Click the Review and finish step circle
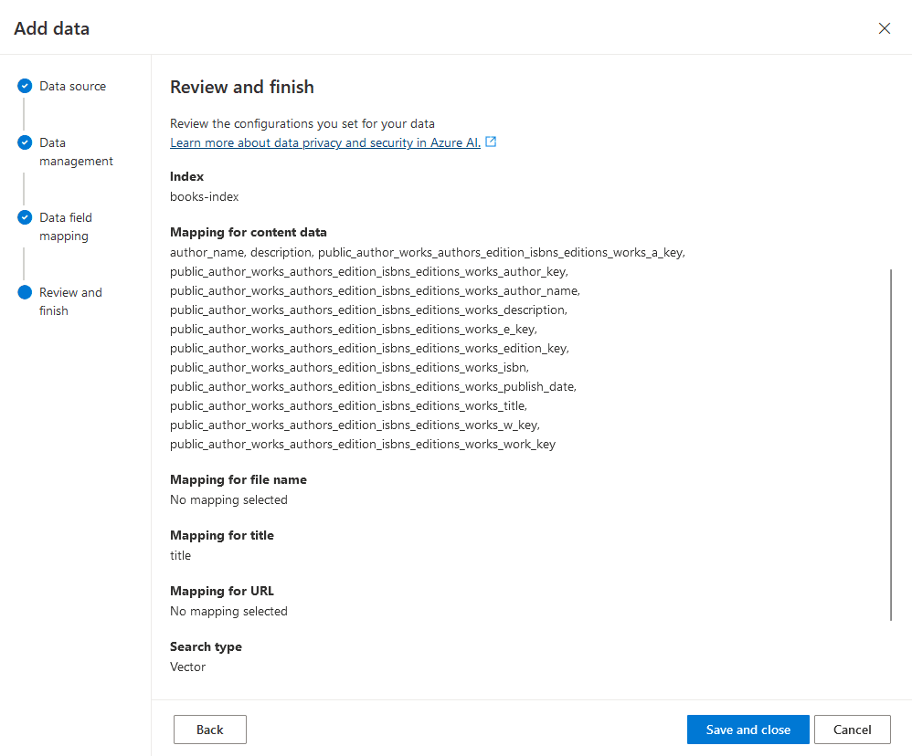This screenshot has width=912, height=756. (24, 292)
